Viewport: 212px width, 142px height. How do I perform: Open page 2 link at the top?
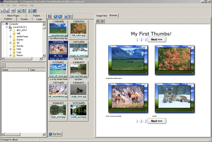(x=141, y=40)
